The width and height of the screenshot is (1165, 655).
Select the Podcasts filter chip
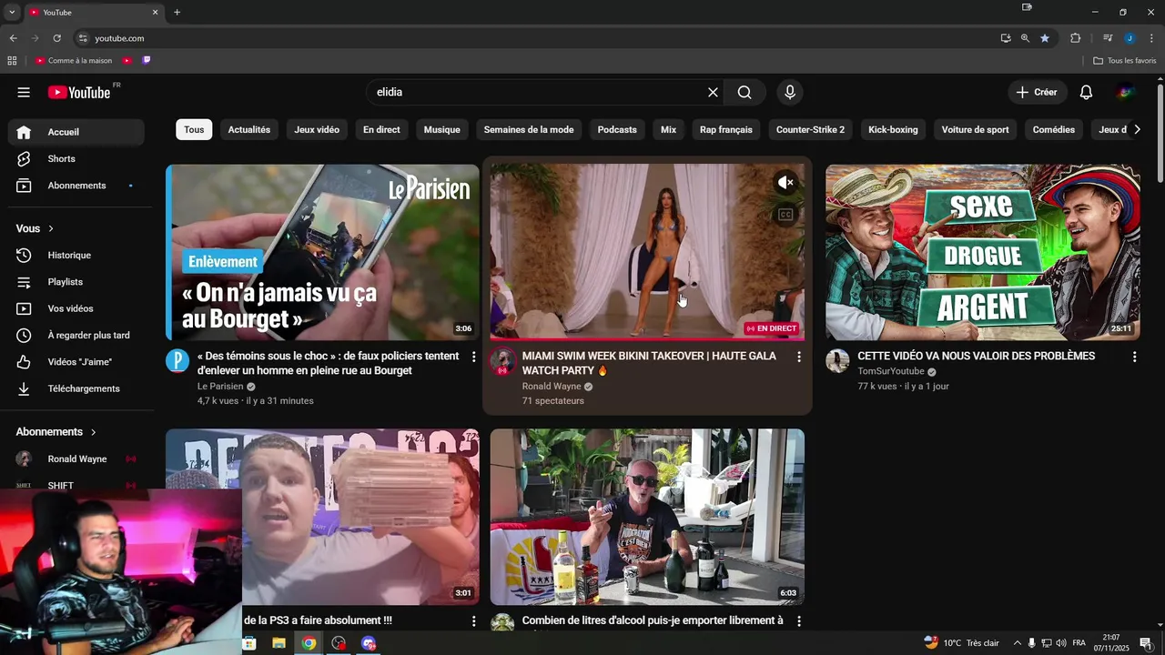tap(617, 129)
